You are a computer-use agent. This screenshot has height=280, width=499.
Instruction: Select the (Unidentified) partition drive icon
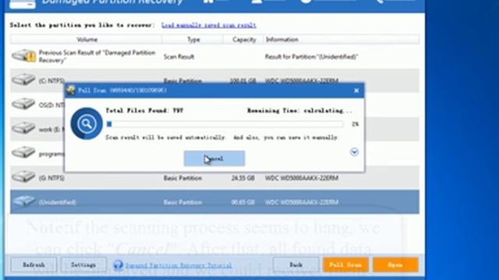[23, 201]
